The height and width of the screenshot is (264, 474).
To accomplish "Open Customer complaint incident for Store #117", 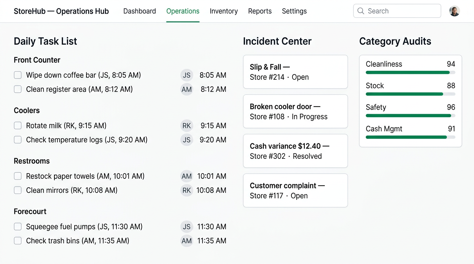I will [296, 190].
